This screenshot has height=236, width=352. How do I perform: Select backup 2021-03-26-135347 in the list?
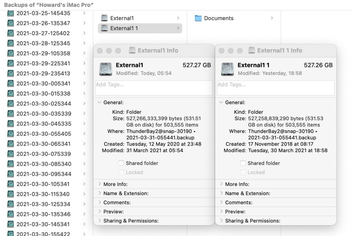coord(43,23)
